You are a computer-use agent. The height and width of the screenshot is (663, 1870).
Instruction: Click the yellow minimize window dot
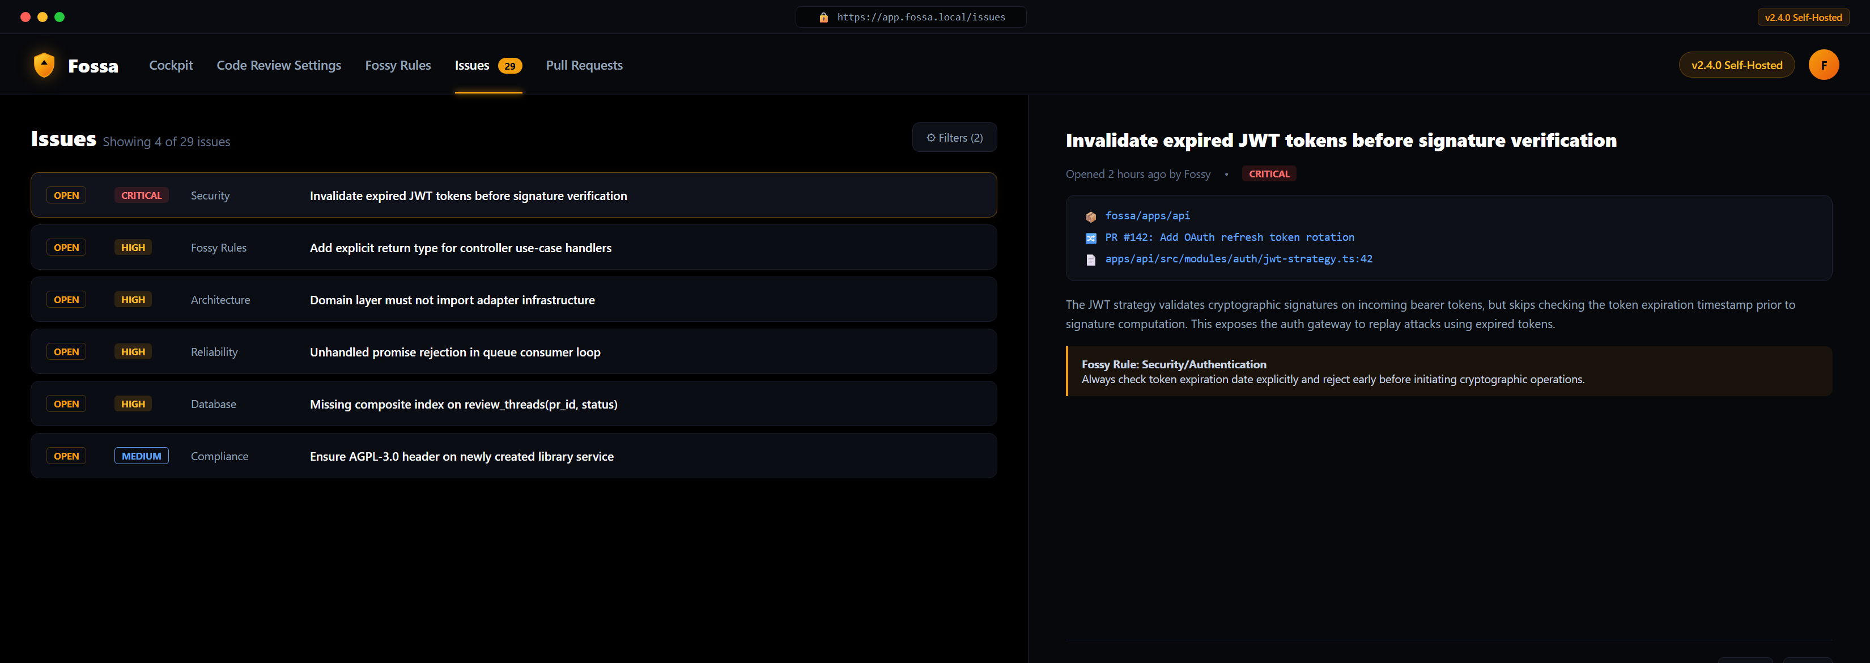point(43,18)
